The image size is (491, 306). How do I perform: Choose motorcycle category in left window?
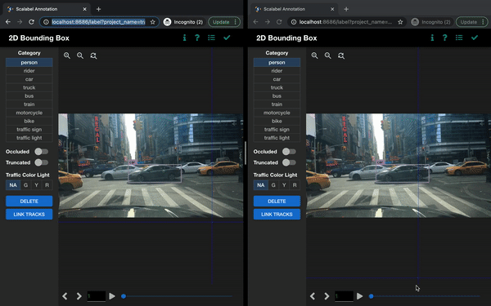point(29,113)
